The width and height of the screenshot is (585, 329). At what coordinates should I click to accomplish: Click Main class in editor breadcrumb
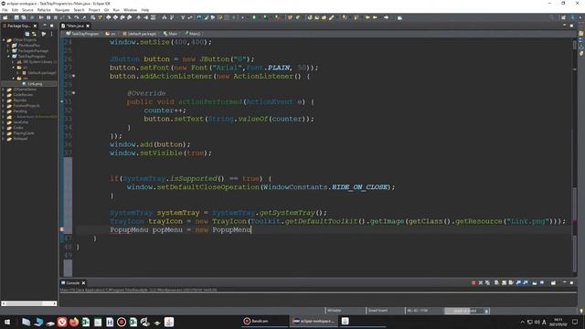(x=170, y=34)
